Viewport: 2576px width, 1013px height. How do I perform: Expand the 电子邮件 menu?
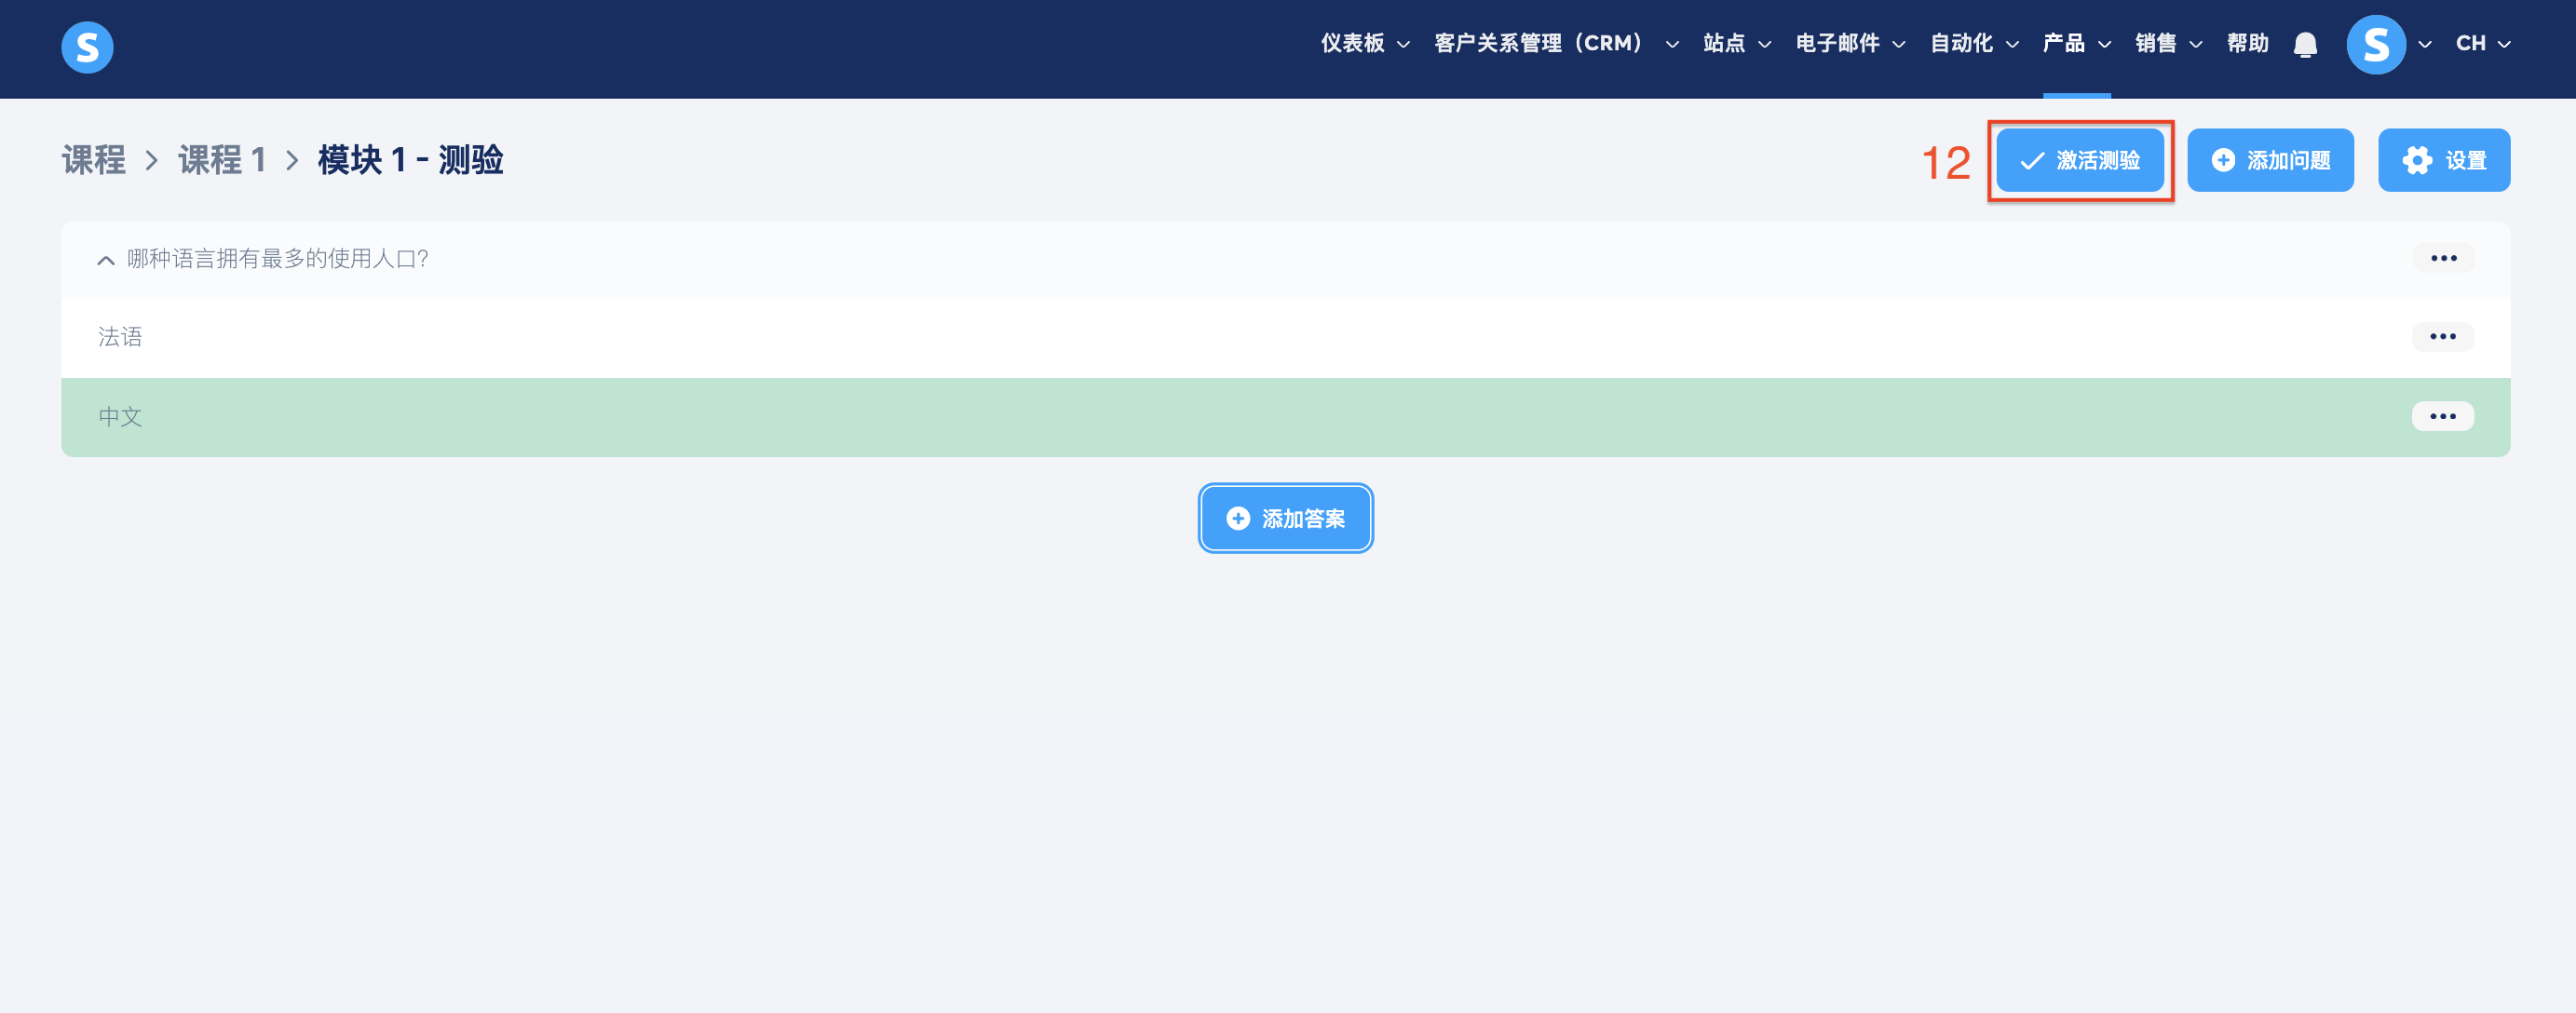click(x=1850, y=43)
